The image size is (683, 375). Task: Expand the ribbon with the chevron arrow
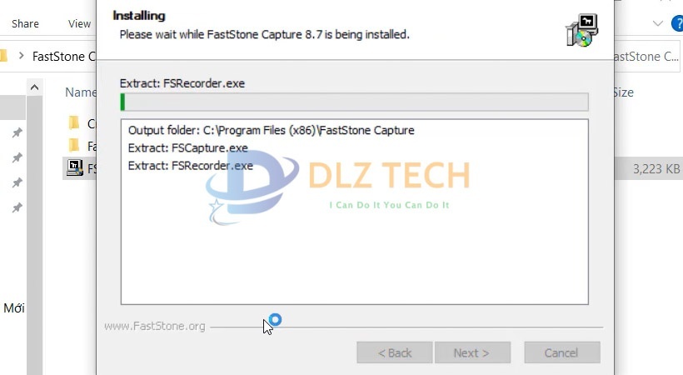[658, 23]
